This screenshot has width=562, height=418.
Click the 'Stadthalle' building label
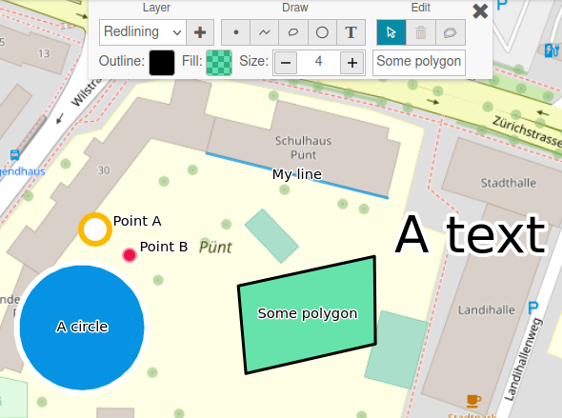[x=509, y=183]
